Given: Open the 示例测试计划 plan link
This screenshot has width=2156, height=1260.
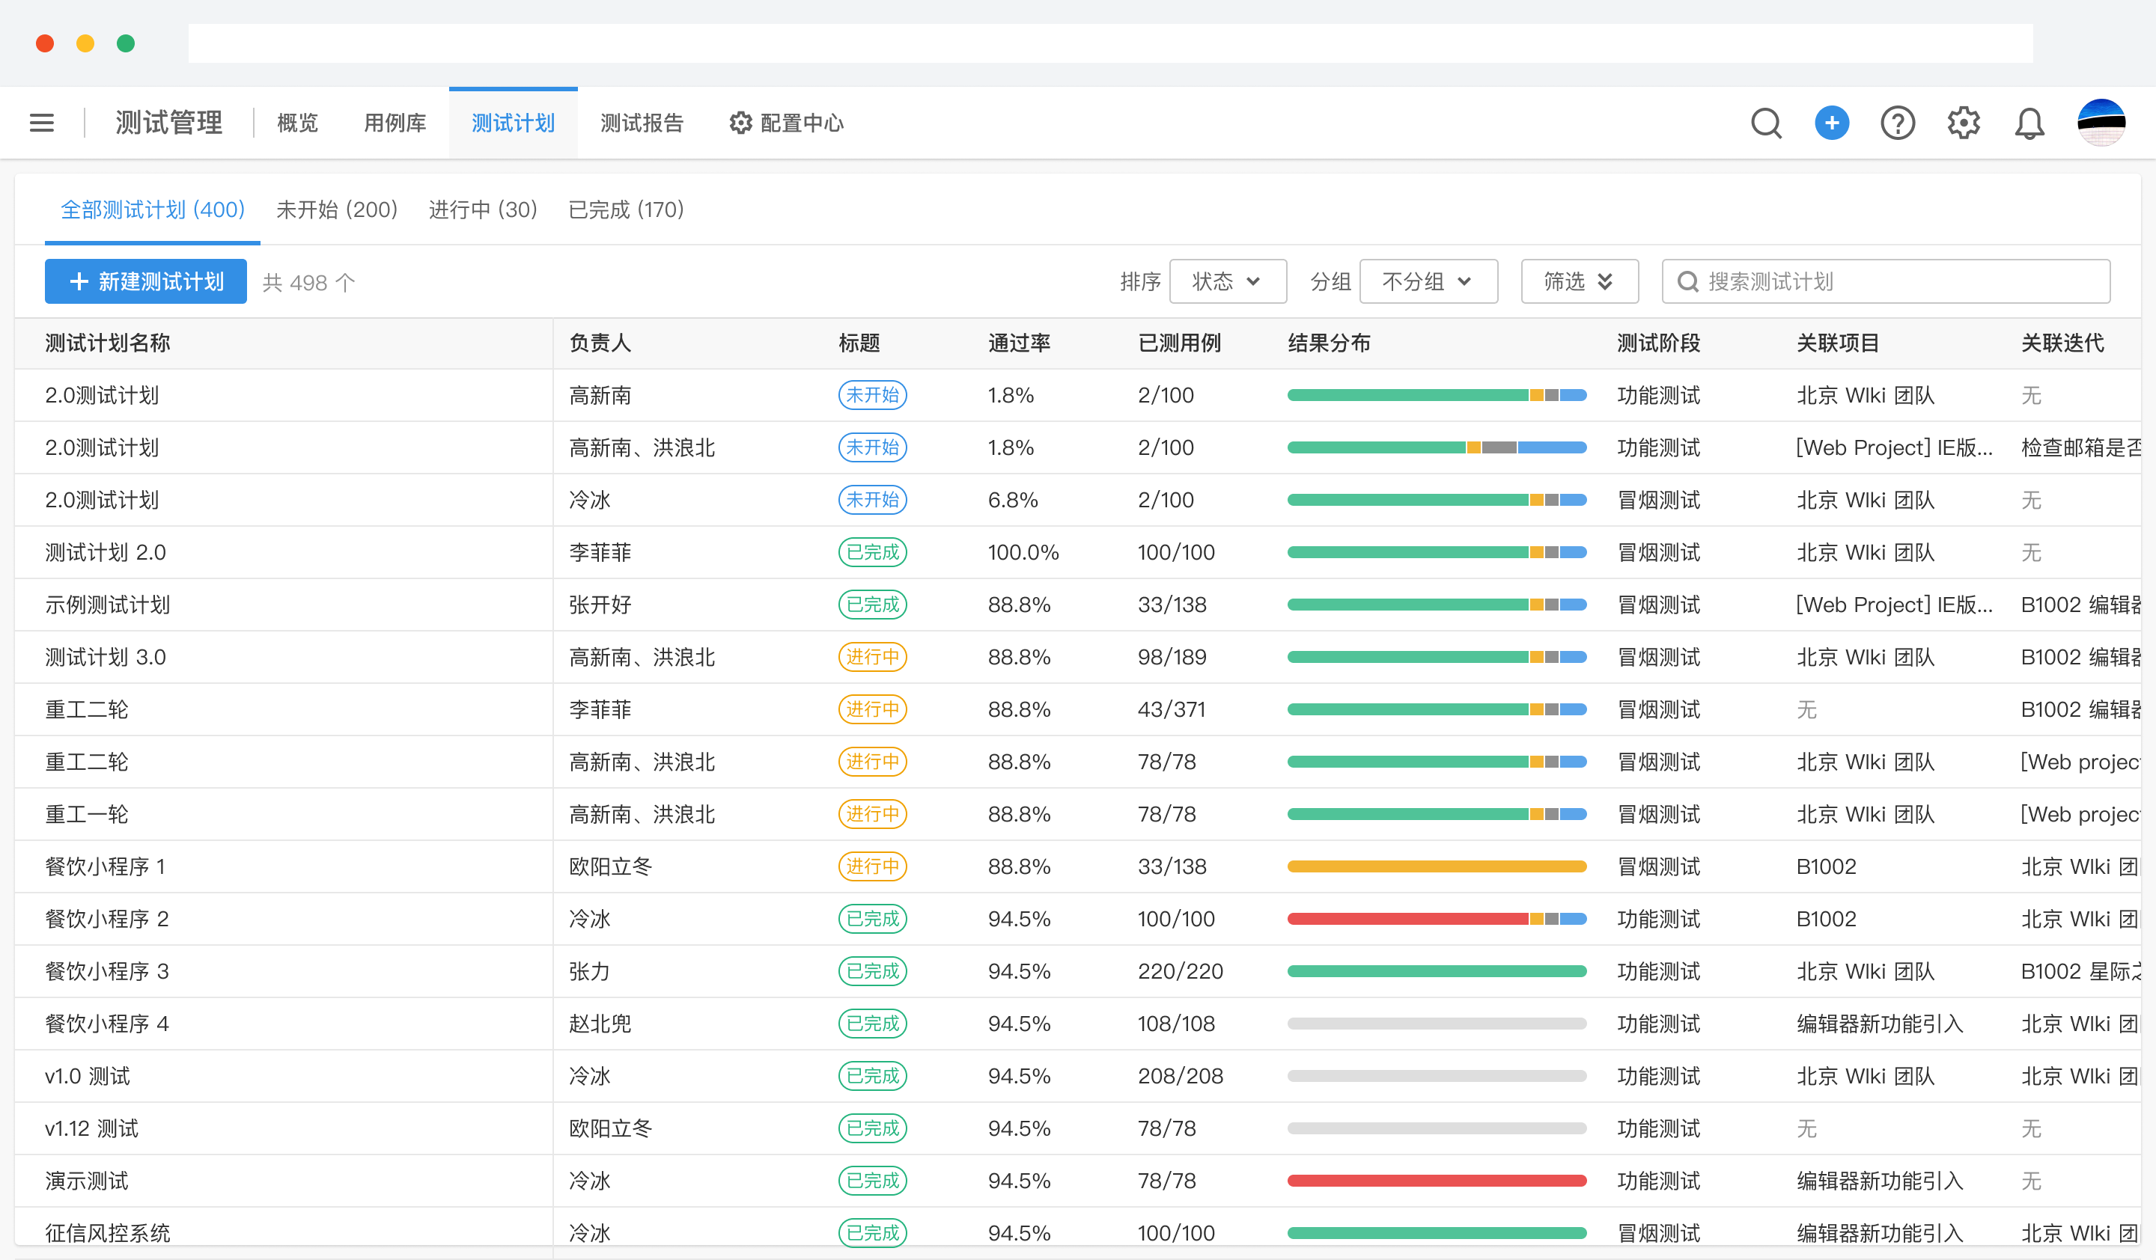Looking at the screenshot, I should click(106, 605).
